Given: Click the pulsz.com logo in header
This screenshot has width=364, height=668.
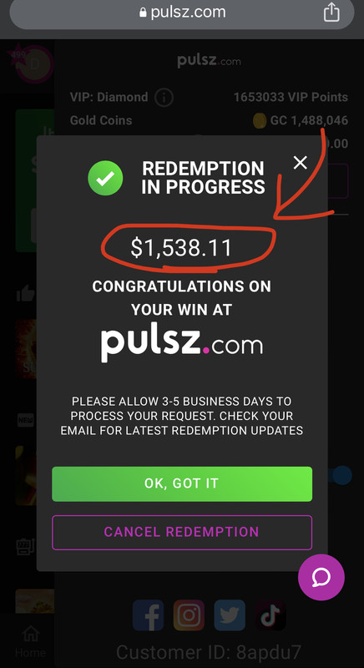Looking at the screenshot, I should pyautogui.click(x=209, y=61).
